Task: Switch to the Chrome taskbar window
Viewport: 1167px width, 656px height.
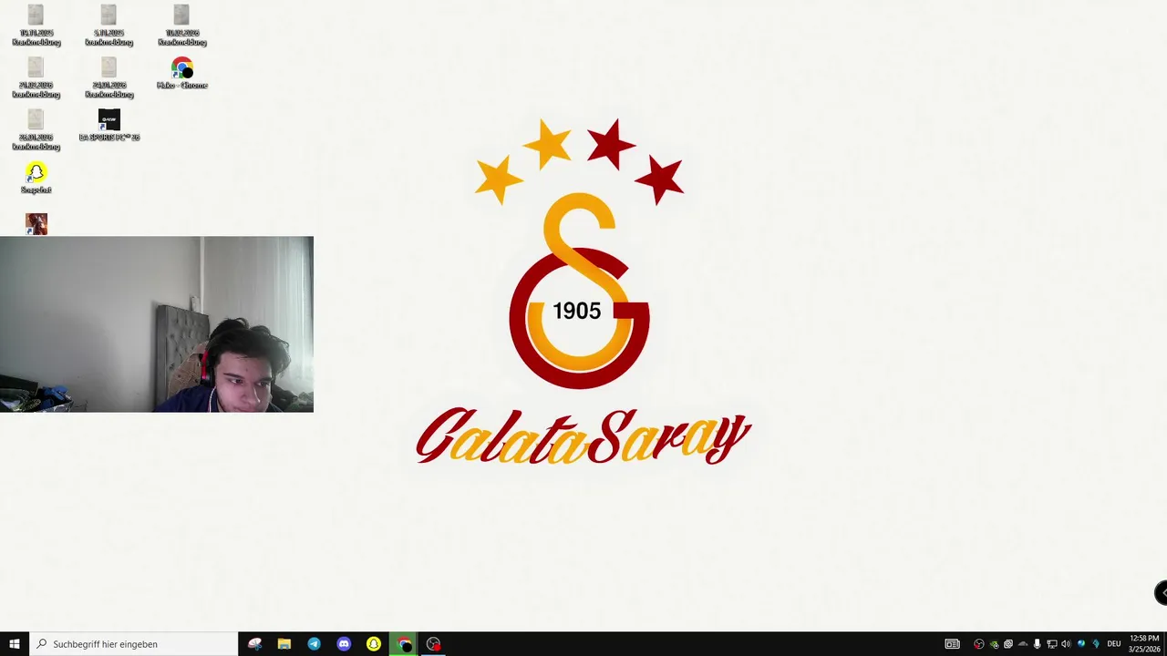Action: tap(404, 644)
